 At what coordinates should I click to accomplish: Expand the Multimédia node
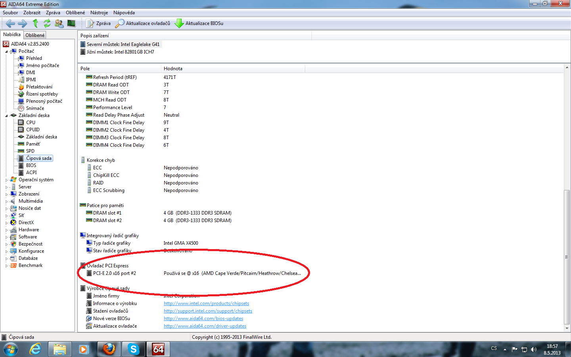tap(7, 202)
